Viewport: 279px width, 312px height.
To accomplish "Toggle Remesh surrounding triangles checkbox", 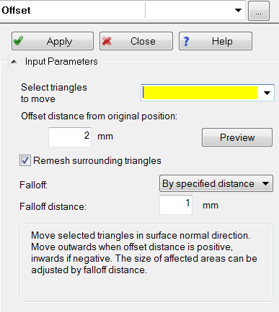I will 25,160.
